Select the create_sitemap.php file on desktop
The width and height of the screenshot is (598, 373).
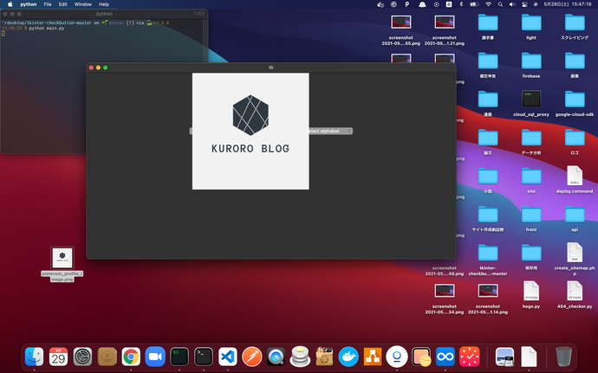[x=575, y=260]
